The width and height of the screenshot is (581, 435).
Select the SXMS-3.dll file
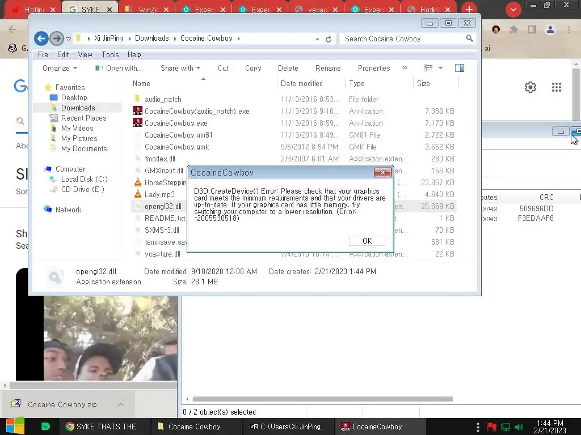pos(162,230)
